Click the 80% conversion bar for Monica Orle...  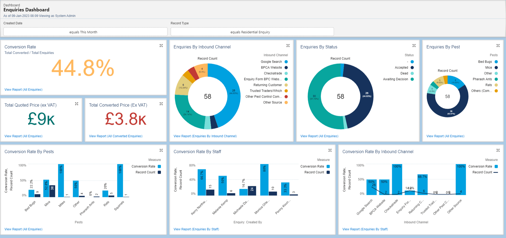[x=264, y=180]
